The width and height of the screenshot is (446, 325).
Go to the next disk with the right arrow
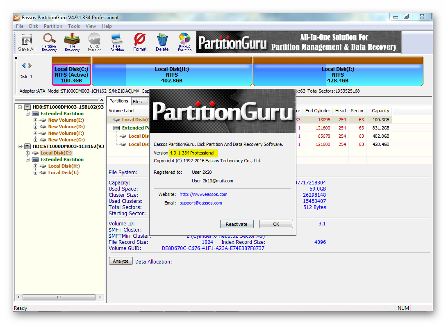tap(30, 66)
